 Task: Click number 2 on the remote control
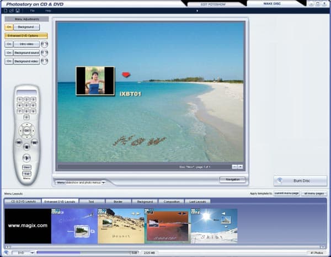coord(26,99)
